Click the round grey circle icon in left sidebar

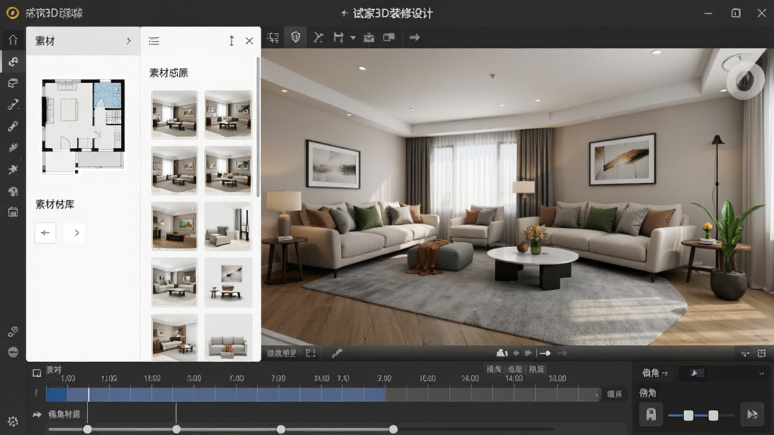tap(13, 352)
